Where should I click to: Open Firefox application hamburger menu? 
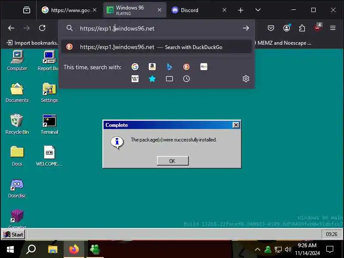pyautogui.click(x=333, y=28)
